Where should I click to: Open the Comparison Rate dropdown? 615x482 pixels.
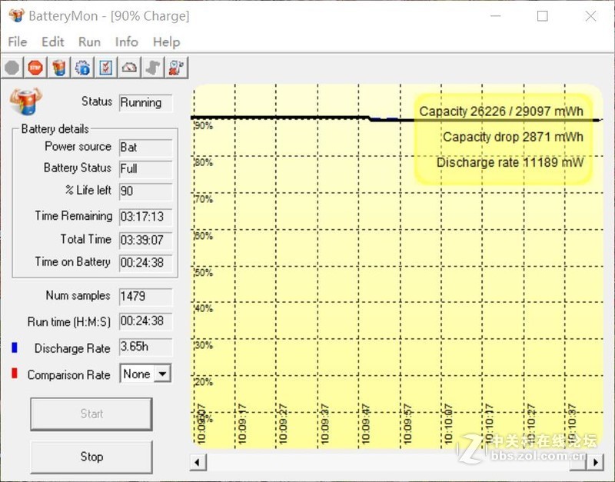[162, 374]
